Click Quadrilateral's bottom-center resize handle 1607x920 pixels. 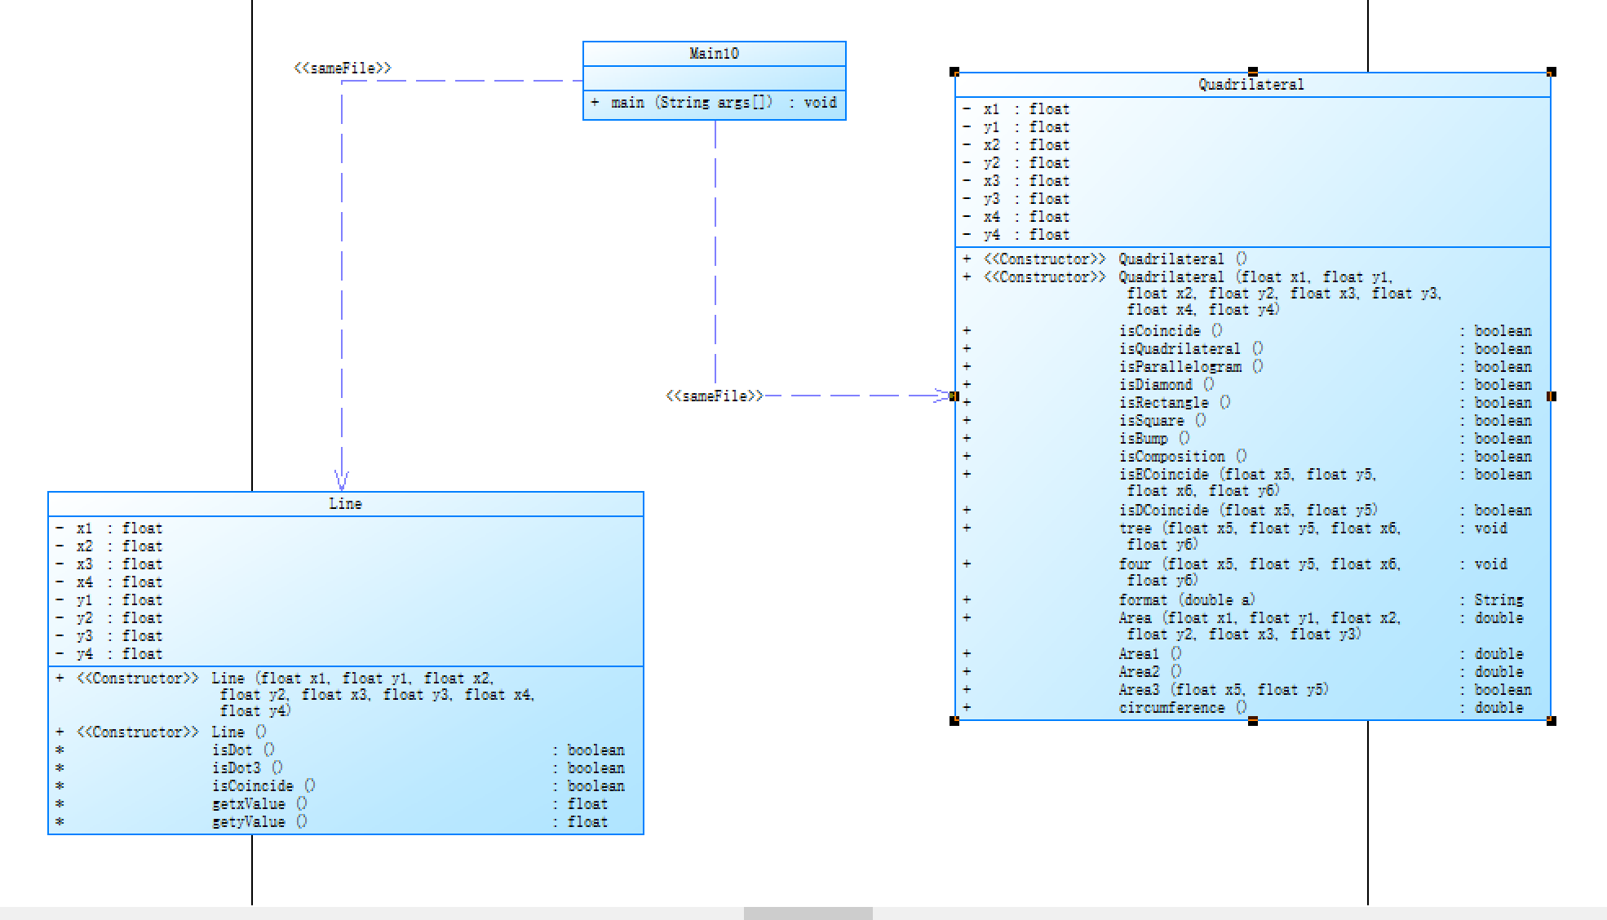(x=1253, y=720)
